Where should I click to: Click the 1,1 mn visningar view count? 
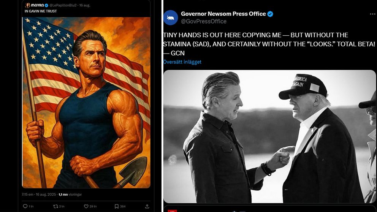[70, 194]
